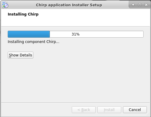Show Details of the installation
Viewport: 151px width, 117px height.
pos(21,55)
